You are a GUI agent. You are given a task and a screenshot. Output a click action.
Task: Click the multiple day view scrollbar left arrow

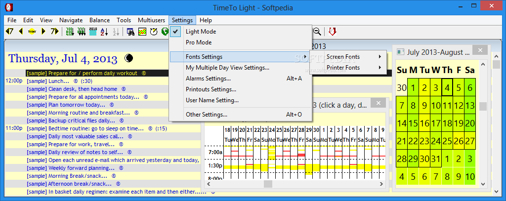pos(209,184)
